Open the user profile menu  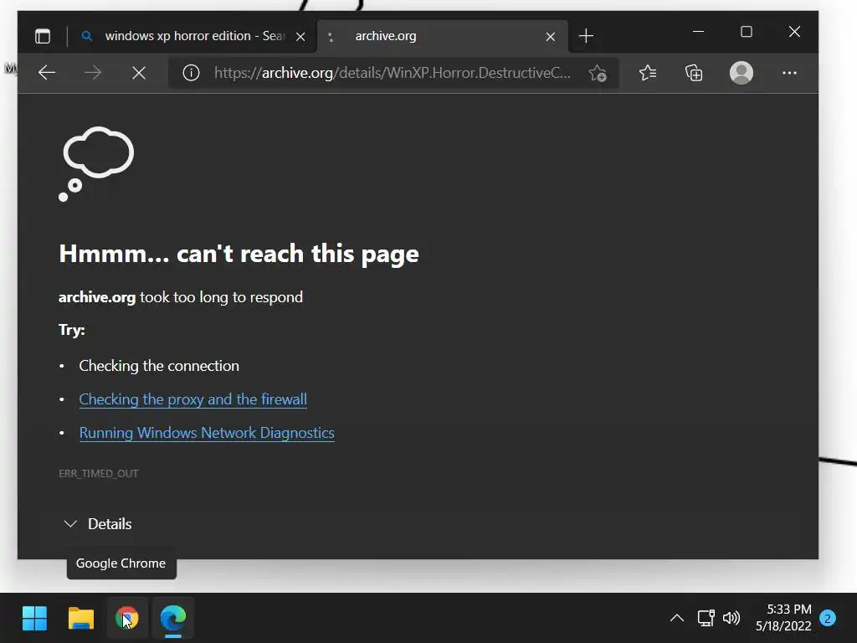742,73
